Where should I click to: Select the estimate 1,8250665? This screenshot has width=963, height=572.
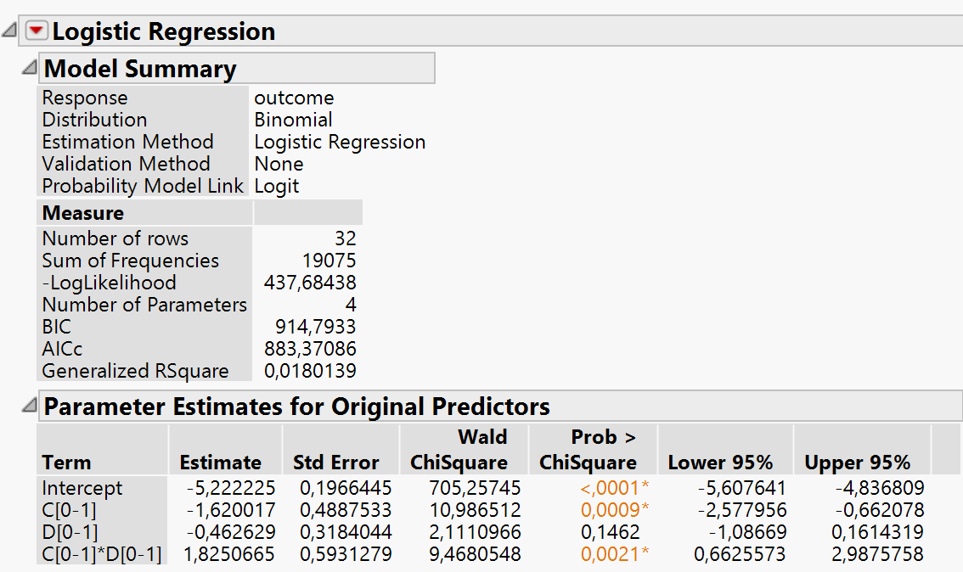pos(229,554)
